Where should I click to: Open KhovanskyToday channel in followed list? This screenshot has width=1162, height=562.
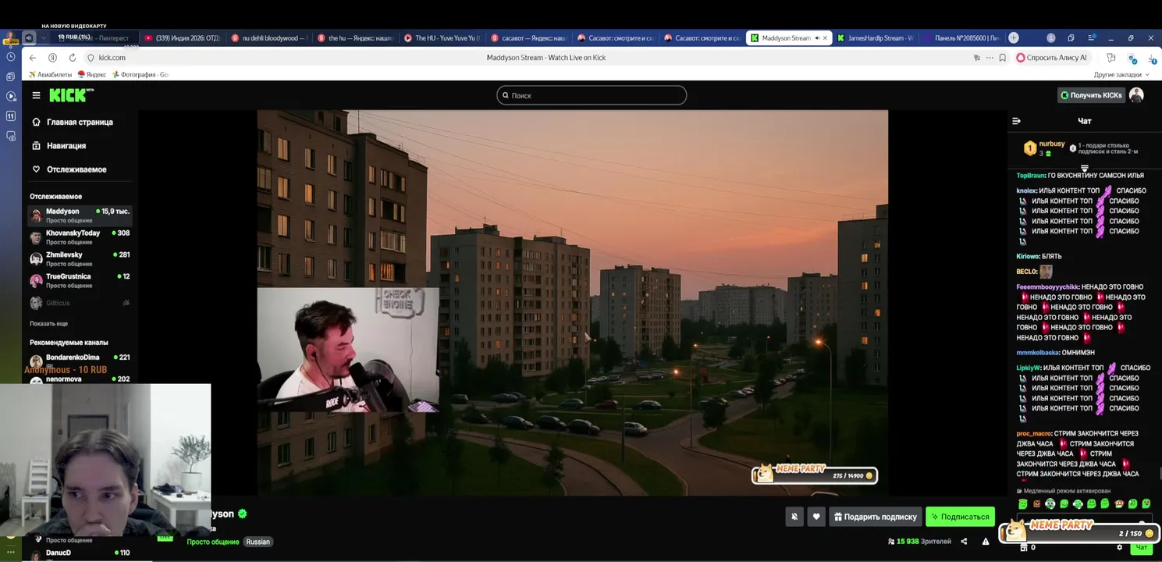pos(80,237)
